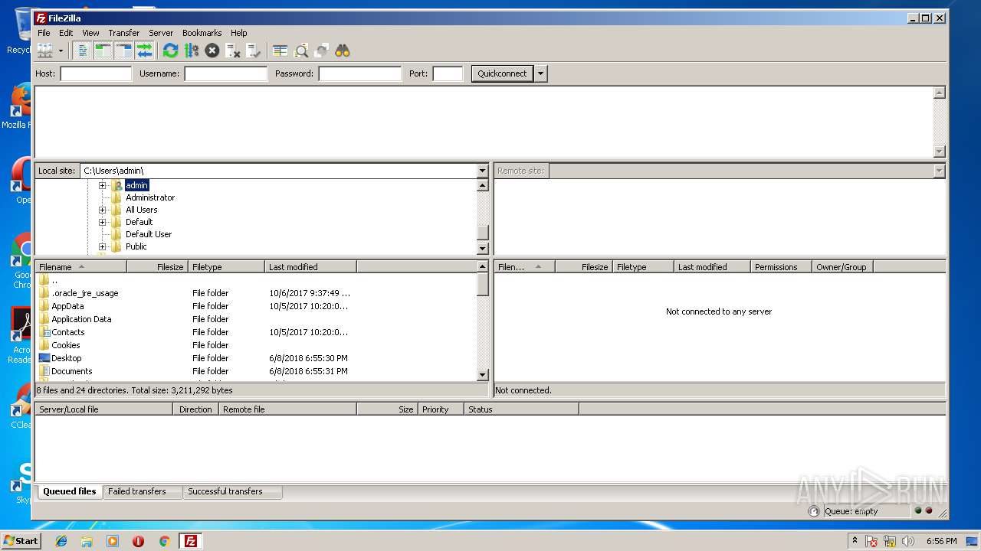The height and width of the screenshot is (551, 981).
Task: Open the Bookmarks menu
Action: click(202, 33)
